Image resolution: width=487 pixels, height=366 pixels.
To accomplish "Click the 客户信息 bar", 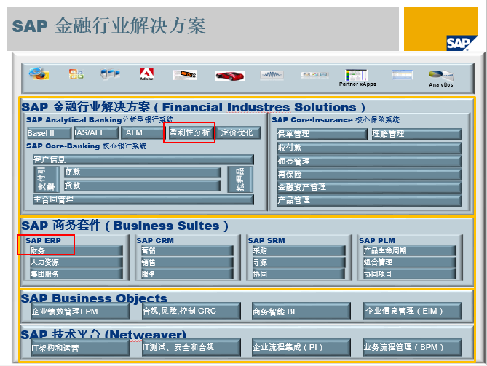I will [x=143, y=159].
